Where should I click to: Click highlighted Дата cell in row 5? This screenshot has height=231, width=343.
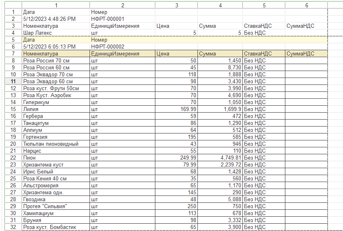pos(56,40)
